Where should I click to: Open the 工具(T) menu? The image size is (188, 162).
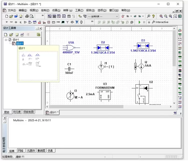[x=79, y=10]
